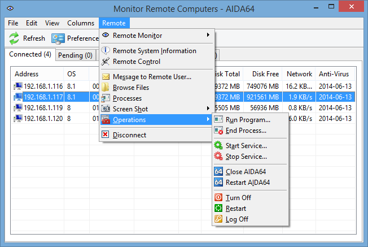Screen dimensions: 368x247
Task: Click the Log Off key icon
Action: click(x=219, y=219)
